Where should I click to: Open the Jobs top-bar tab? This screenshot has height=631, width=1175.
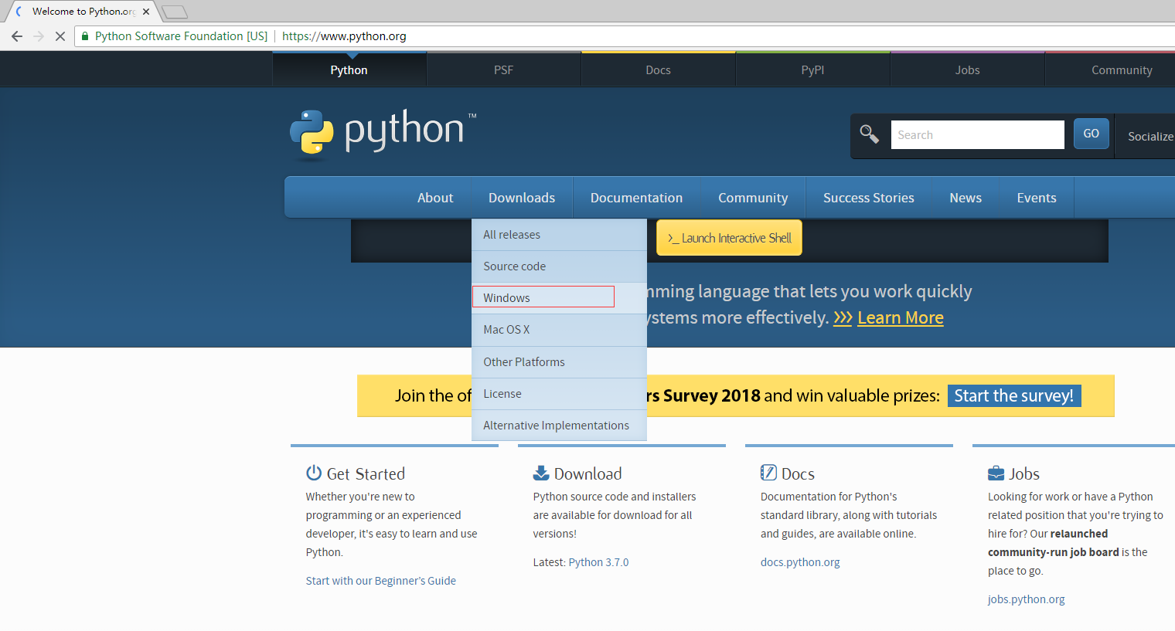(968, 70)
